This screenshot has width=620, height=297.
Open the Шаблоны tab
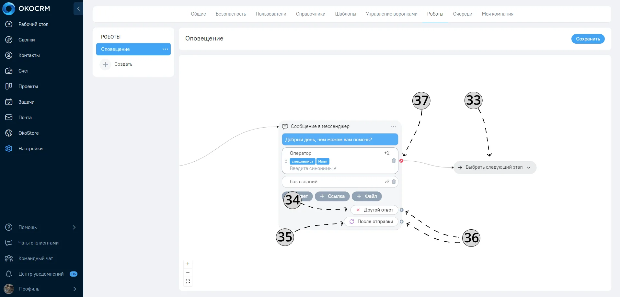(346, 14)
